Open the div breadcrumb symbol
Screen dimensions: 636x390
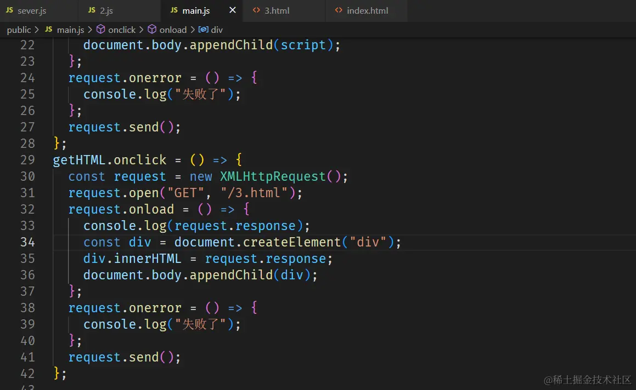point(217,30)
